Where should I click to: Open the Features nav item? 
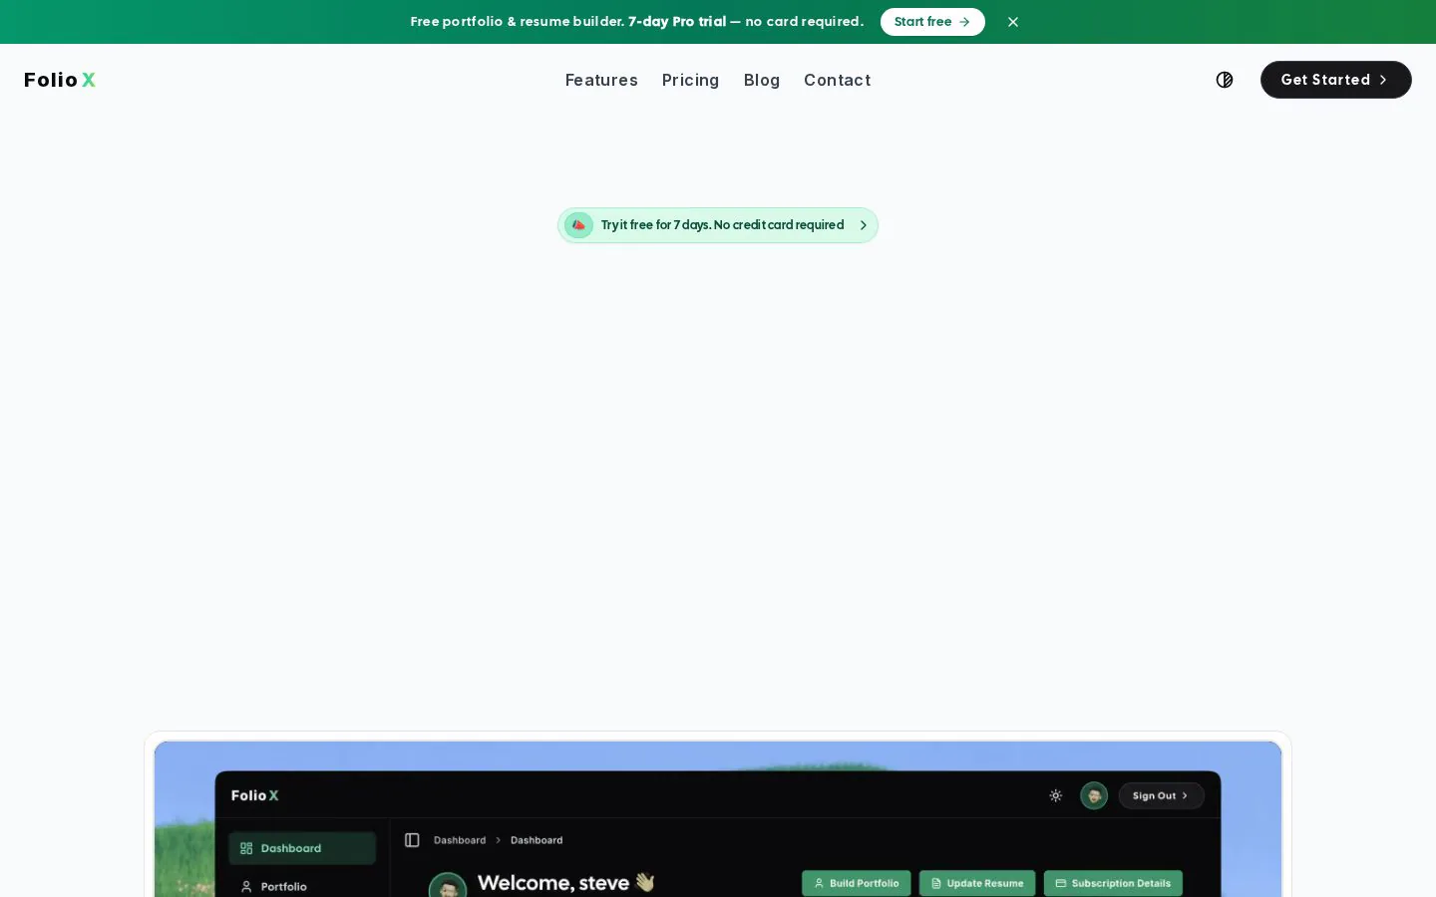[601, 80]
